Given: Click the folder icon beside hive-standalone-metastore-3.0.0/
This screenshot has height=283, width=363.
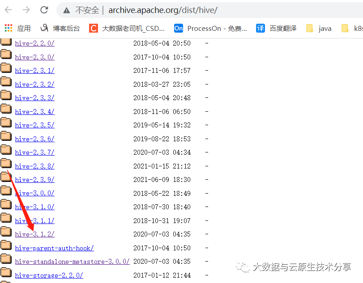Looking at the screenshot, I should (6, 259).
